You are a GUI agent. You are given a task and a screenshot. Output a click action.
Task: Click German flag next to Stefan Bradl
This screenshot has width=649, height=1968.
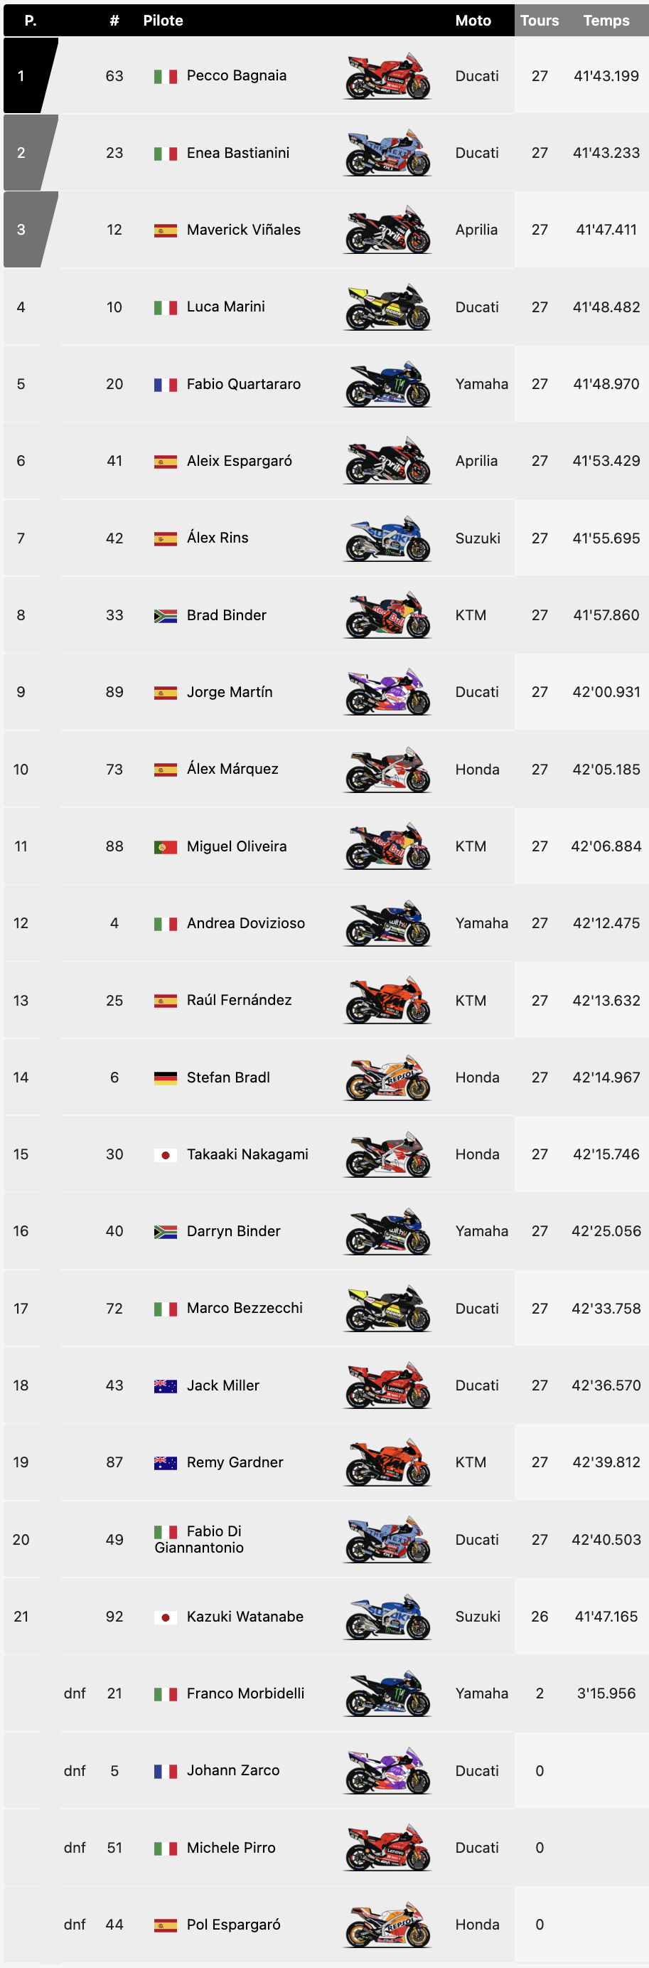click(165, 1078)
